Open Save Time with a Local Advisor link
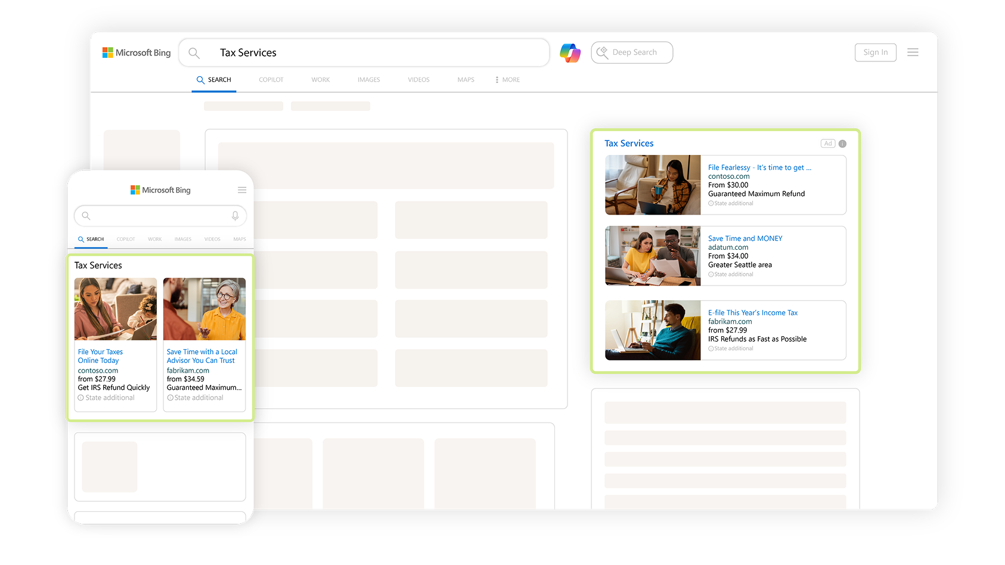Viewport: 1005px width, 565px height. click(x=201, y=356)
